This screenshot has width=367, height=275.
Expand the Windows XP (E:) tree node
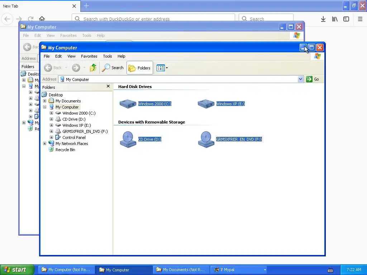51,125
